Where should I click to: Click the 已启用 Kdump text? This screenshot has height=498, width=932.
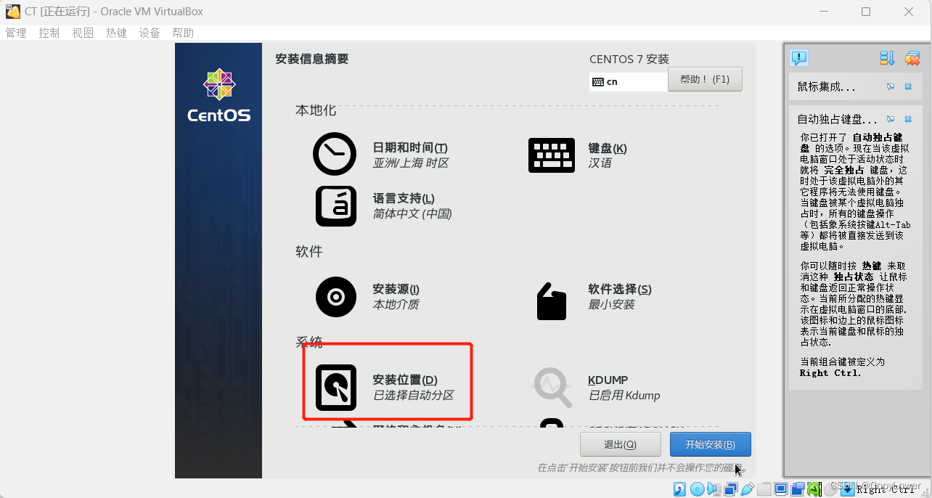(x=624, y=396)
